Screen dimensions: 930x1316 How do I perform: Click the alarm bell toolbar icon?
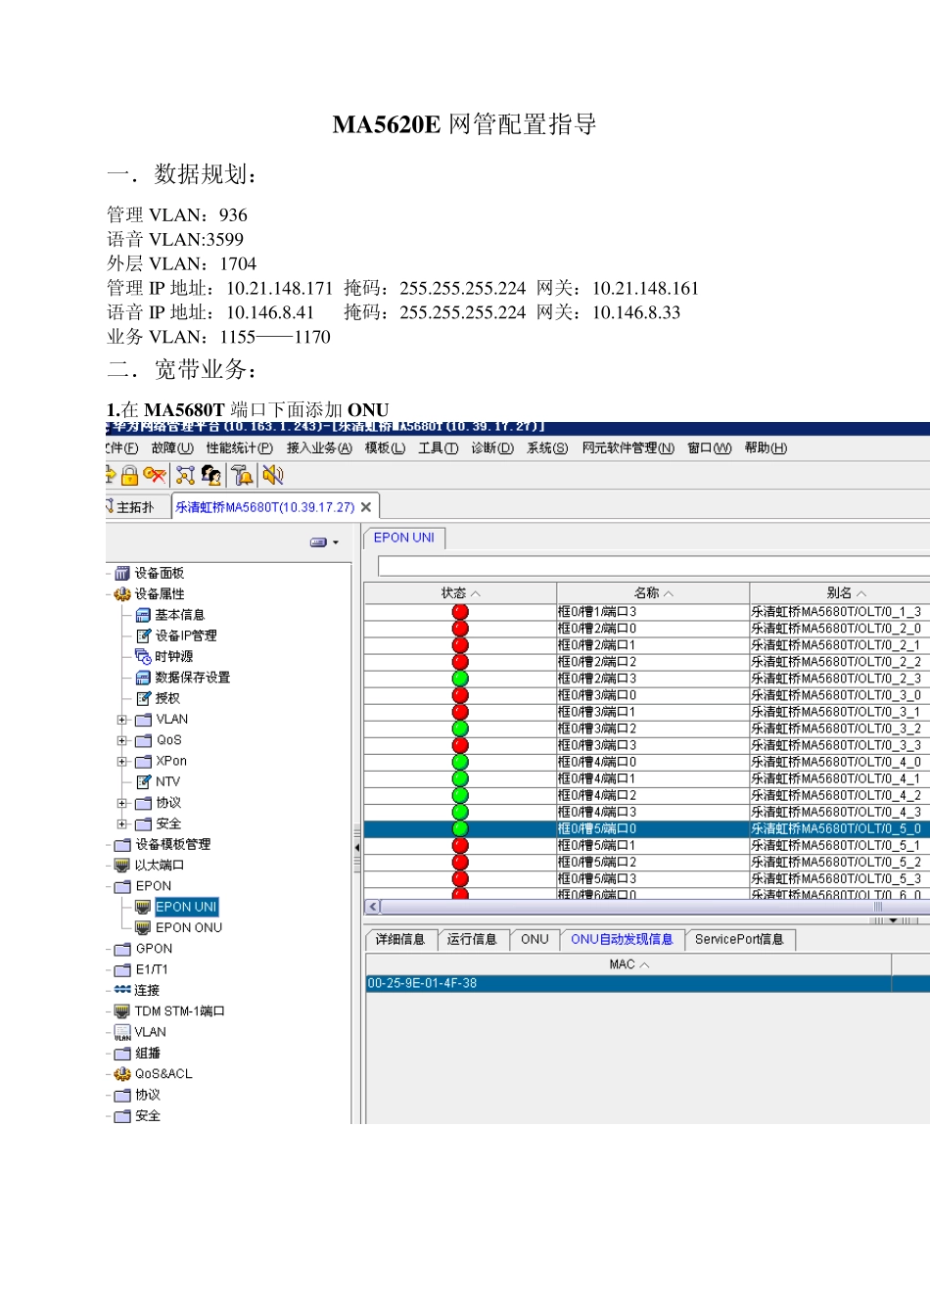point(242,476)
